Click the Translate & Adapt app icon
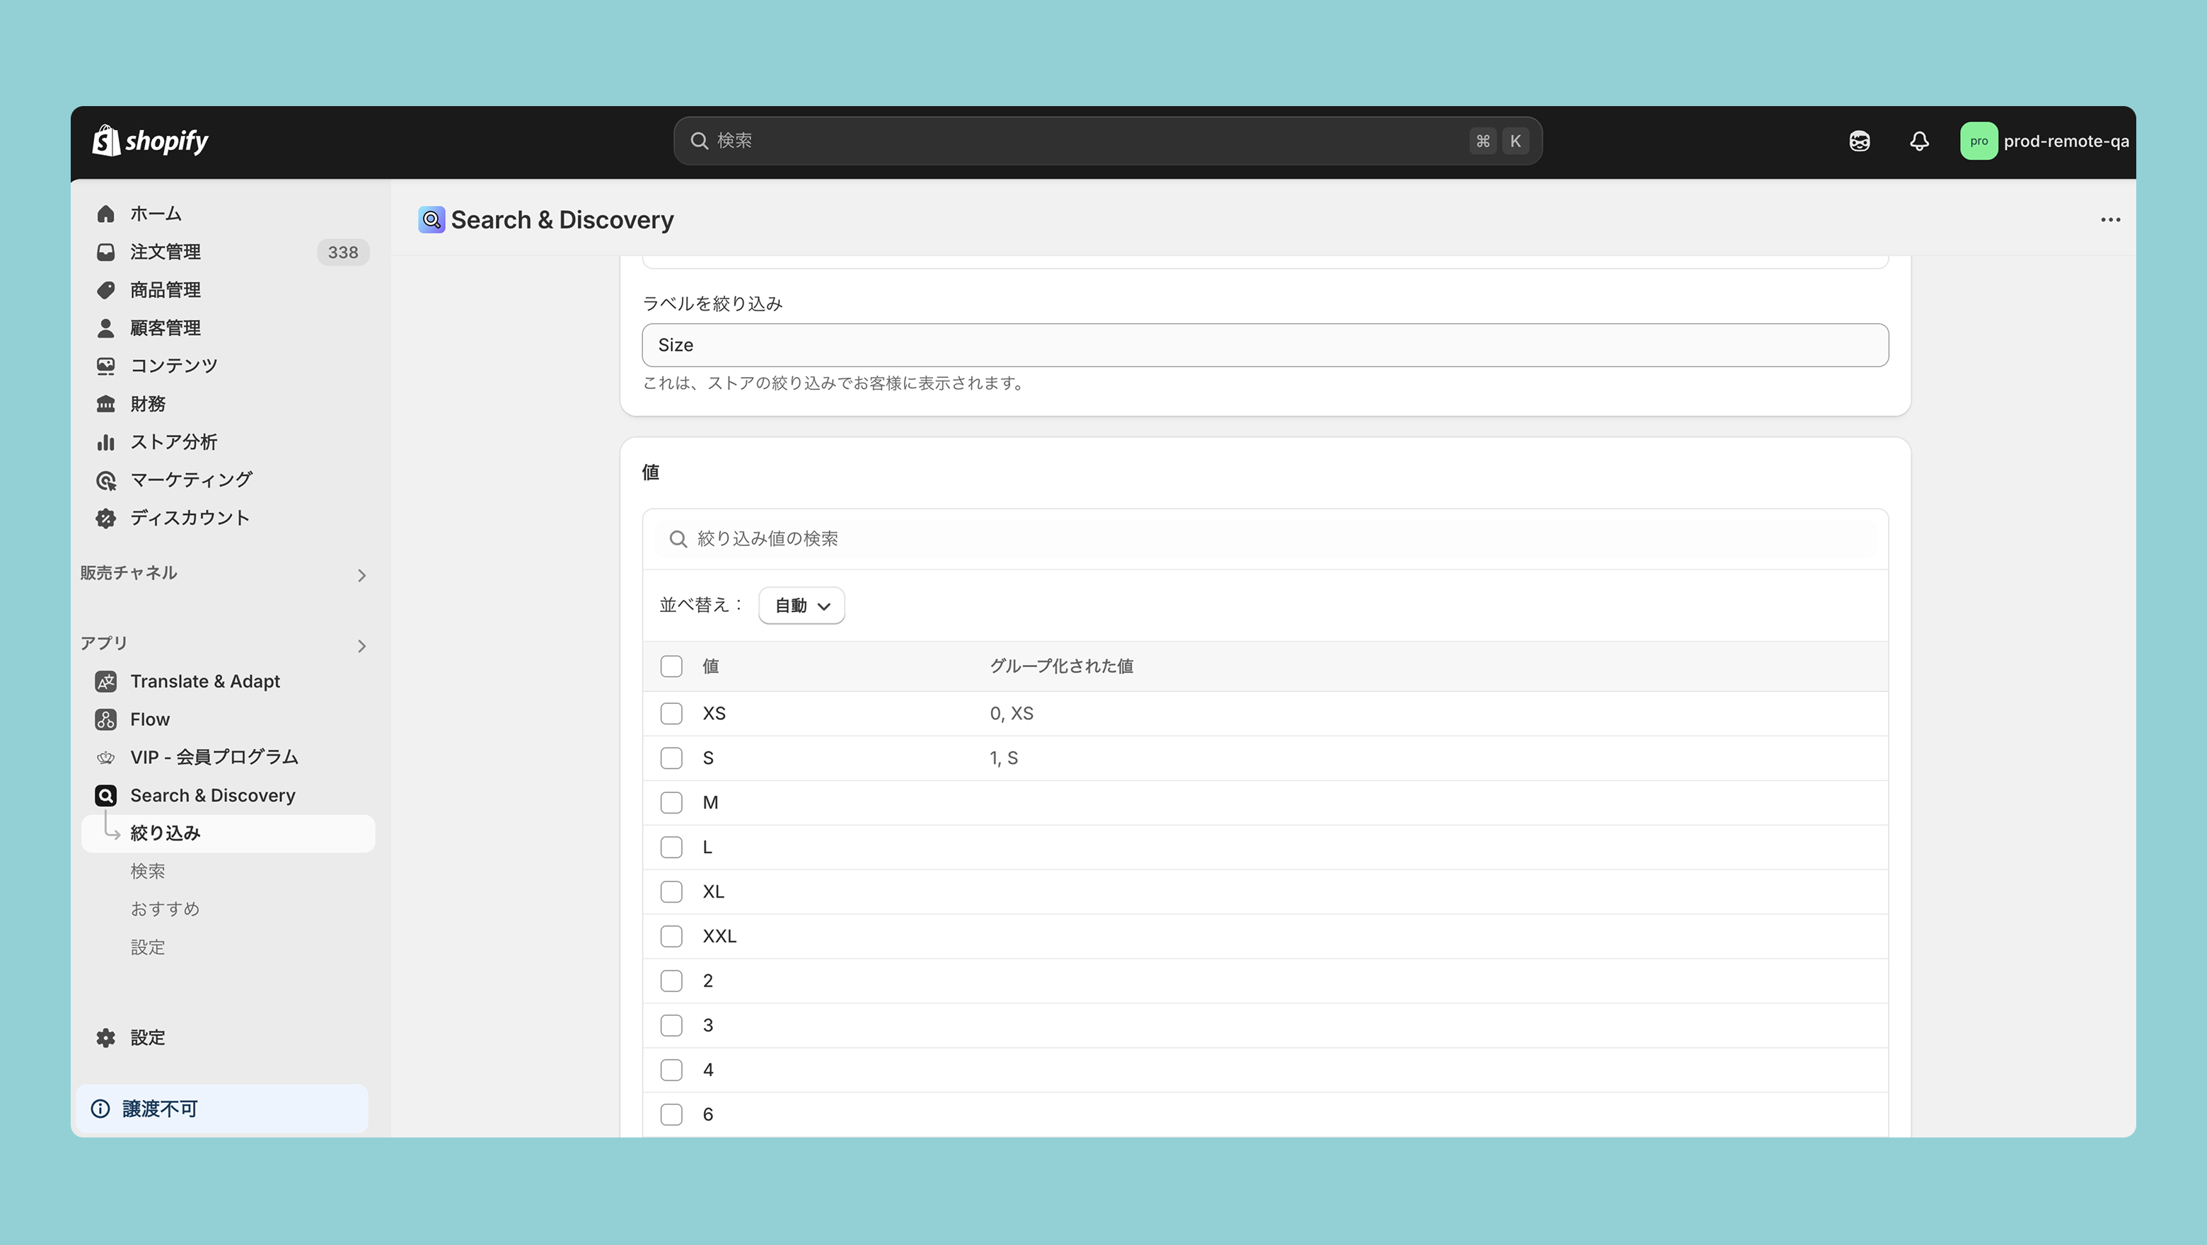The width and height of the screenshot is (2207, 1245). (x=105, y=681)
